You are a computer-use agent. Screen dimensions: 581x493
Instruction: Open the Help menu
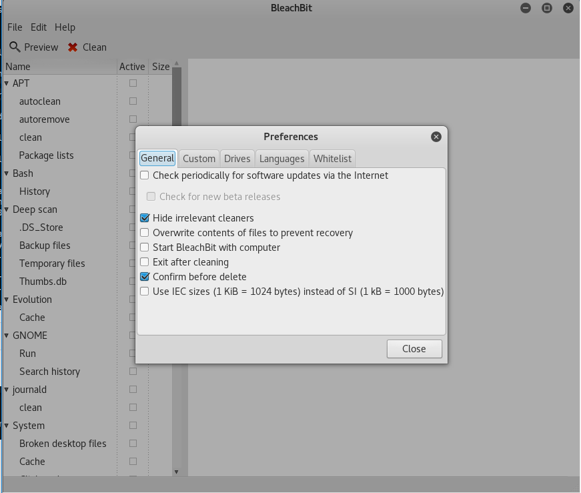(65, 27)
